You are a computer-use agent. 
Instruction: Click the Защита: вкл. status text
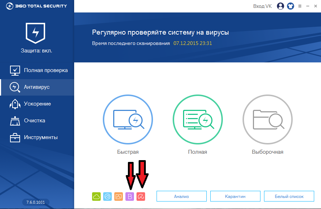point(37,51)
